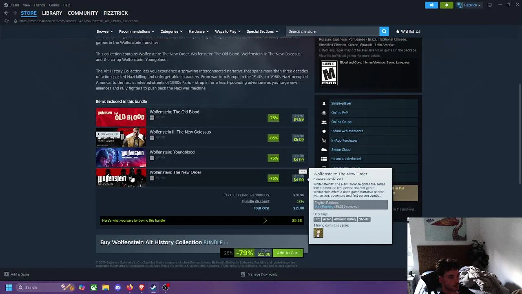Open Brave browser from the taskbar

[142, 287]
